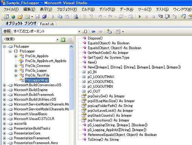This screenshot has height=145, width=192.
Task: Click the Stop Debugging square icon
Action: click(x=153, y=17)
